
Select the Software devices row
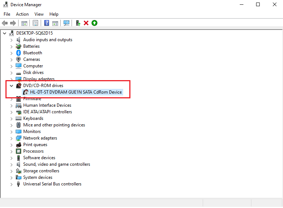coord(39,158)
